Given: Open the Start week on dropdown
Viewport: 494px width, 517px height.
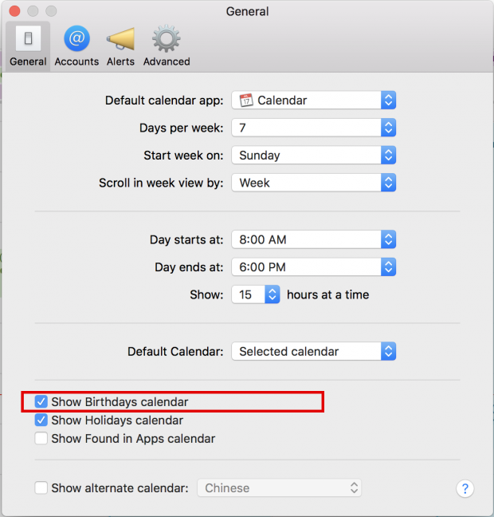Looking at the screenshot, I should (x=313, y=156).
